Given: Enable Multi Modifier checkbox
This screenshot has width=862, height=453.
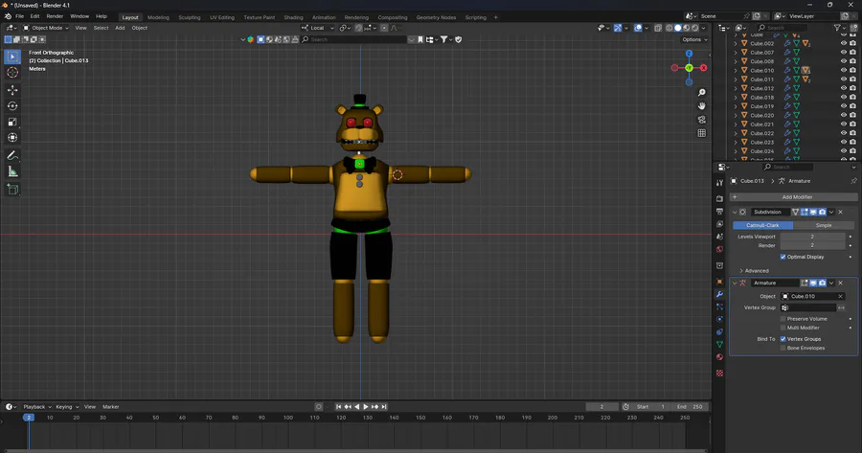Looking at the screenshot, I should point(783,328).
